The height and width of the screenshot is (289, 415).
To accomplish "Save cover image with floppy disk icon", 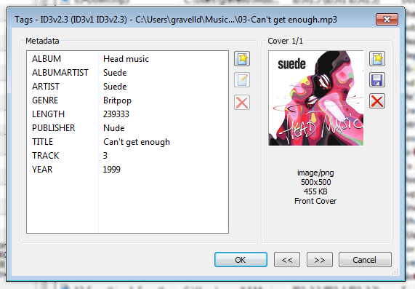I will point(377,80).
